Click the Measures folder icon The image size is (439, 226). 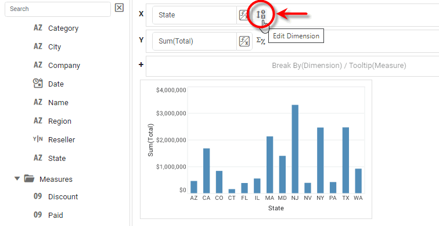[29, 178]
